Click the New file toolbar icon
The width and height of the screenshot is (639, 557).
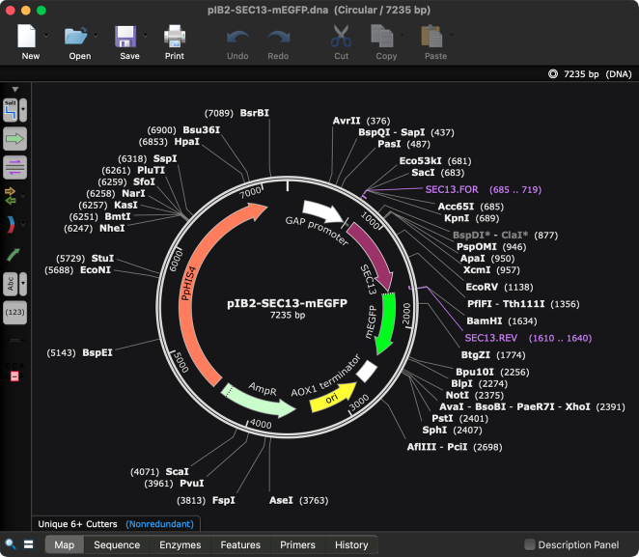[27, 38]
